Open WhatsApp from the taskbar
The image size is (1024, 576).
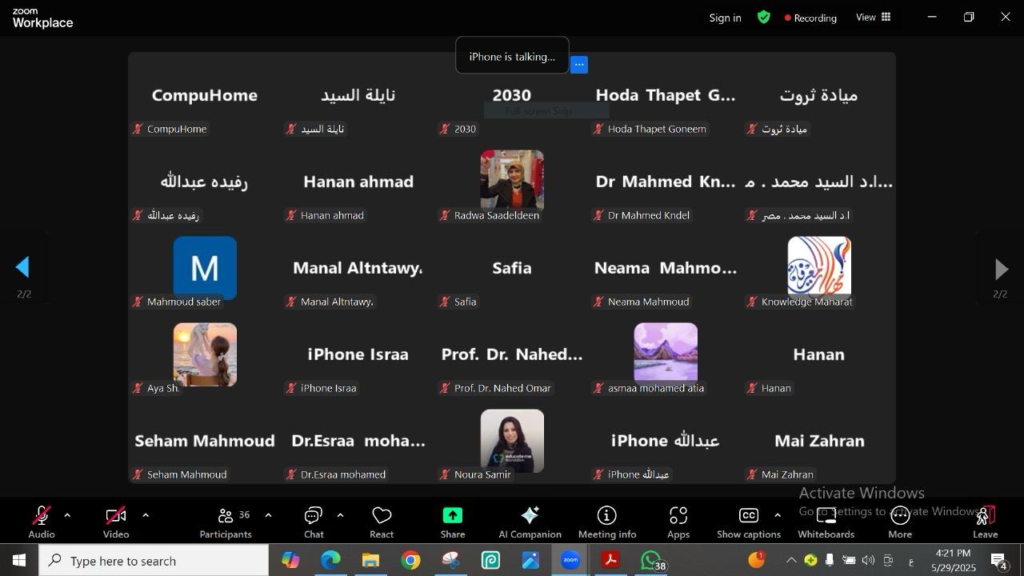tap(652, 561)
